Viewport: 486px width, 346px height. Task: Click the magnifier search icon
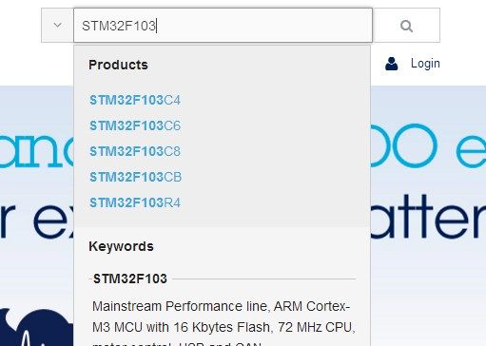click(x=406, y=26)
